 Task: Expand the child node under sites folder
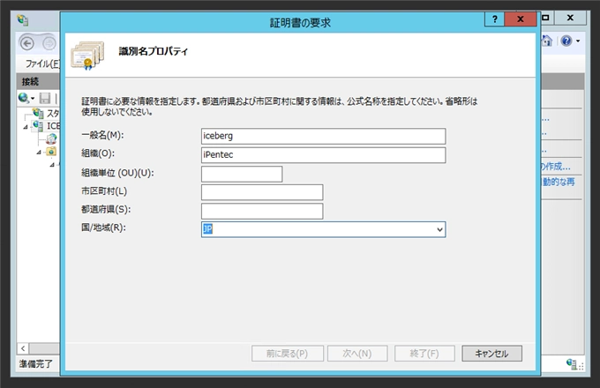point(52,165)
